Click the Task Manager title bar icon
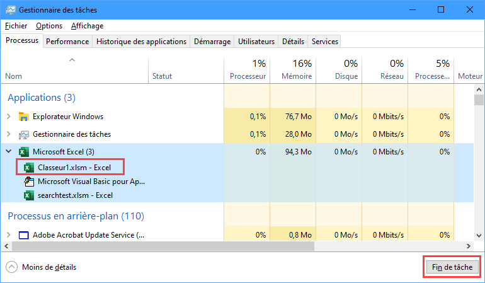485x283 pixels. [10, 10]
